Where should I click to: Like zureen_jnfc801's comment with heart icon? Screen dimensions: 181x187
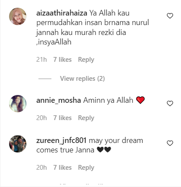[x=170, y=143]
